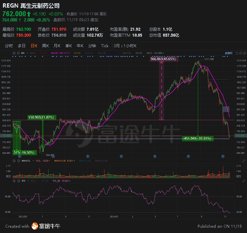Viewport: 247px width, 233px height.
Task: Toggle MAVOL120 volume average line
Action: 101,161
